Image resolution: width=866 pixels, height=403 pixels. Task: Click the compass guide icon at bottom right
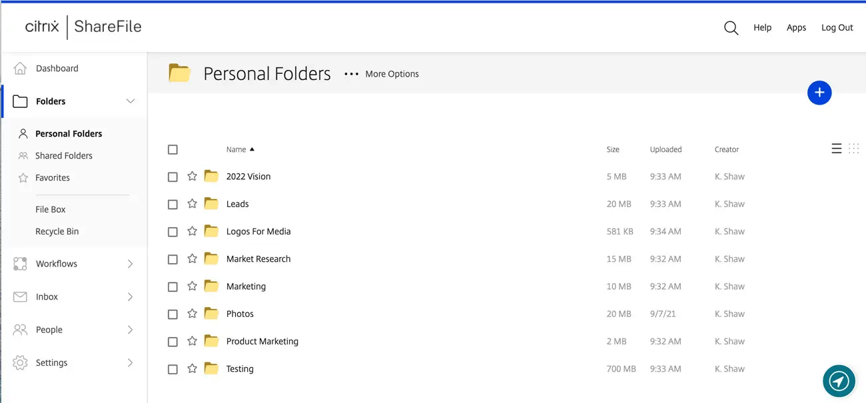tap(839, 381)
